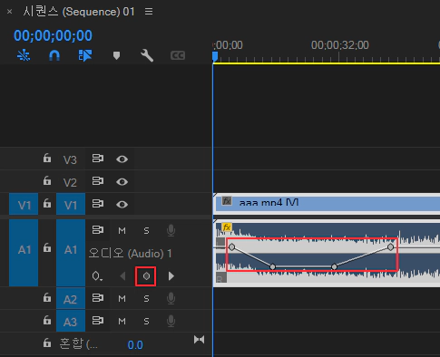
Task: Solo track A3 with S button
Action: (x=146, y=321)
